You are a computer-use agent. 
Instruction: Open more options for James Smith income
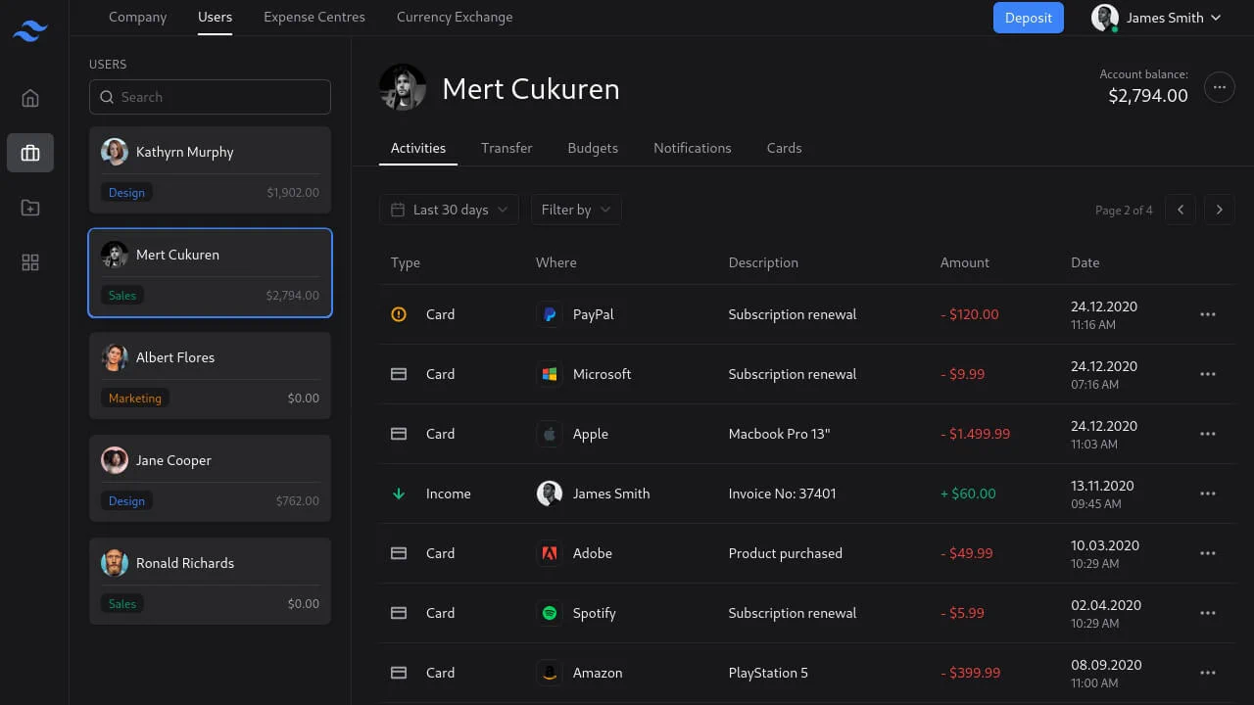coord(1208,493)
